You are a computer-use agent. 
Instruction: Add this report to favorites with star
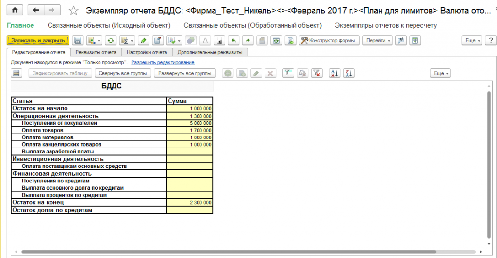click(73, 10)
